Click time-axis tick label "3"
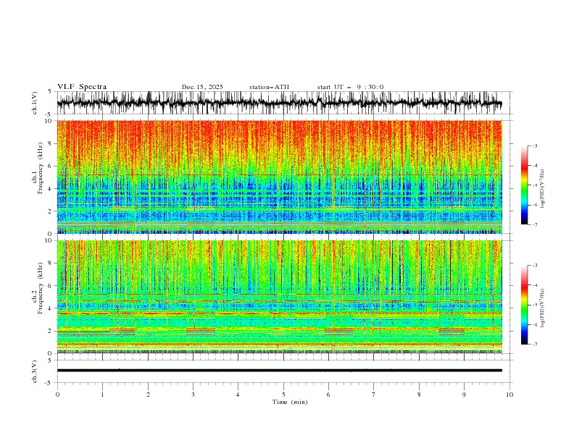 193,395
